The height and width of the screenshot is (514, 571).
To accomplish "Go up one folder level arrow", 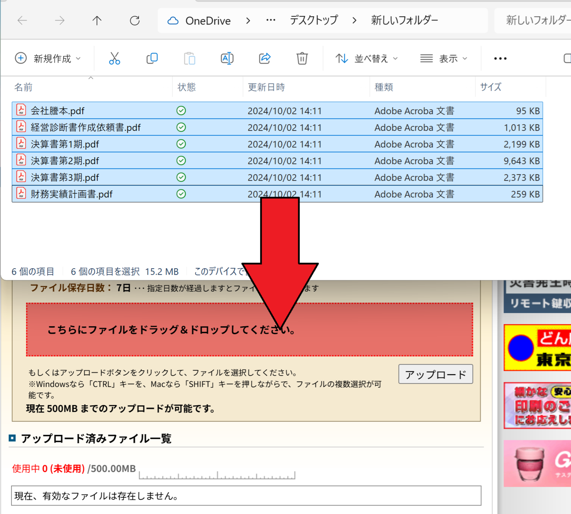I will [x=97, y=21].
